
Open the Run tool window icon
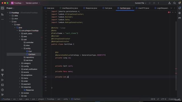[x=2, y=80]
